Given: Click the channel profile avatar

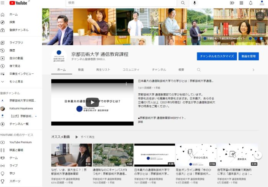Looking at the screenshot, I should click(59, 56).
